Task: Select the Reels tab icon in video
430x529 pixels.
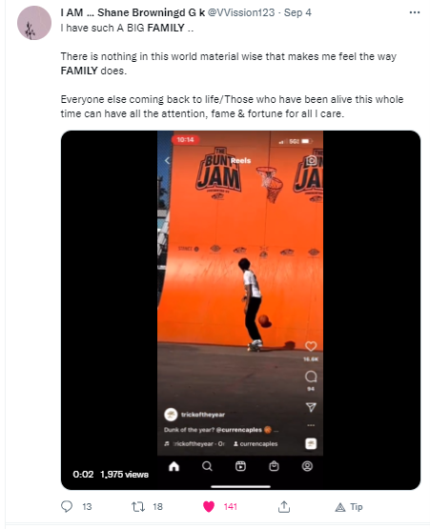Action: coord(240,466)
